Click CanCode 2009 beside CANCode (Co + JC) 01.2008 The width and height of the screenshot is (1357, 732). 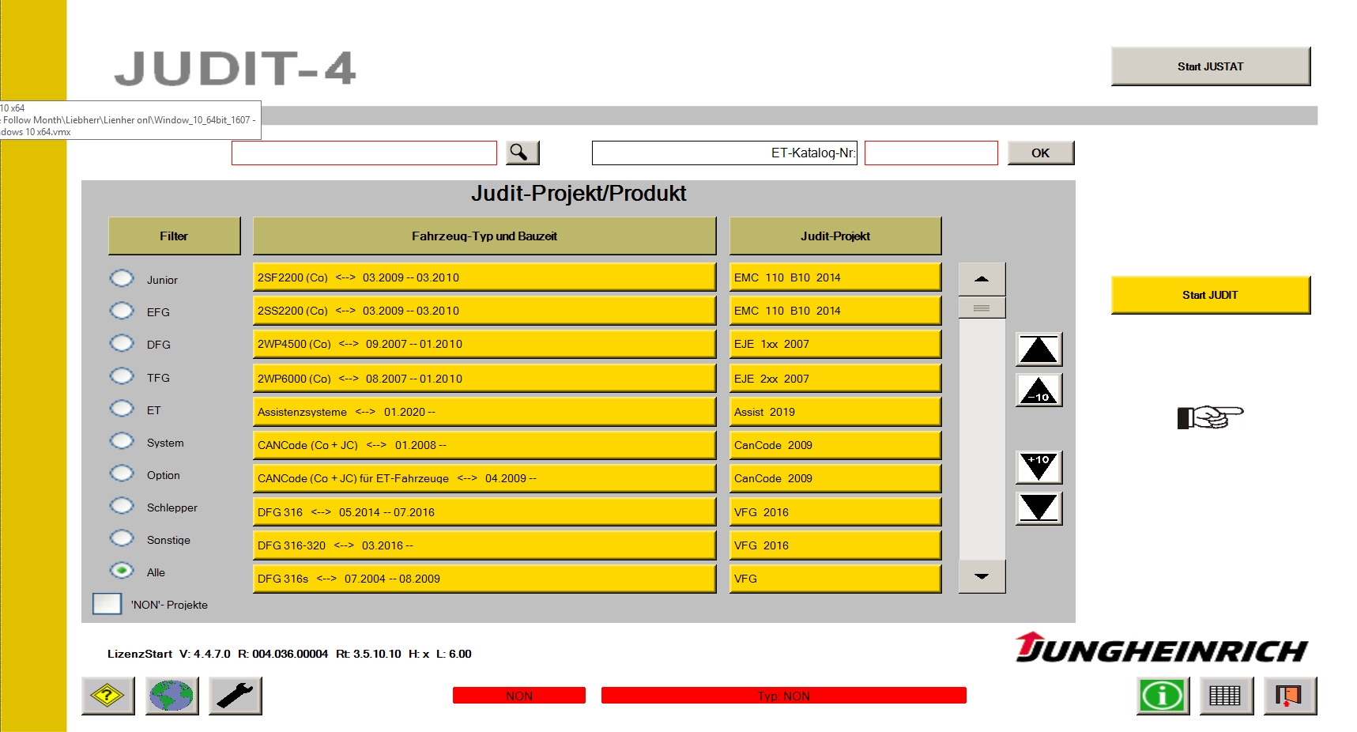[x=835, y=445]
